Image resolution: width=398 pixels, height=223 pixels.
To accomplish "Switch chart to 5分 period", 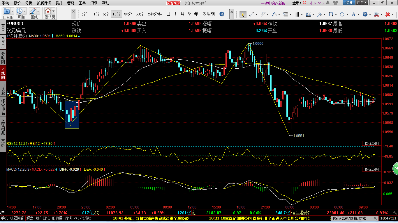I will tap(106, 14).
